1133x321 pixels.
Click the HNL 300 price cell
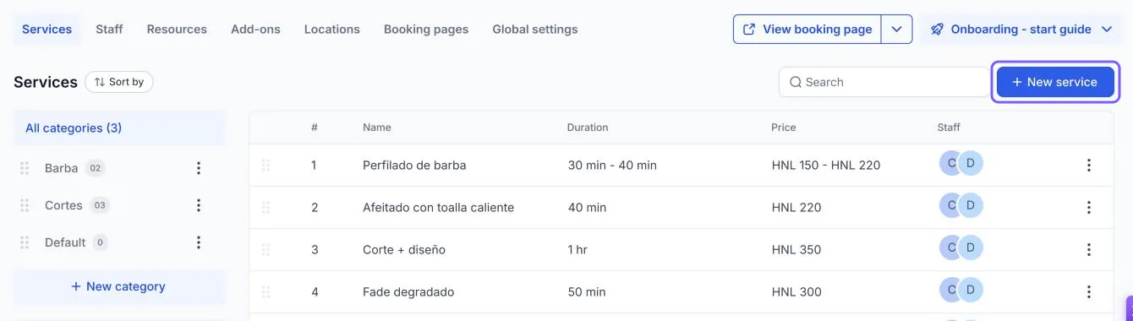click(796, 291)
